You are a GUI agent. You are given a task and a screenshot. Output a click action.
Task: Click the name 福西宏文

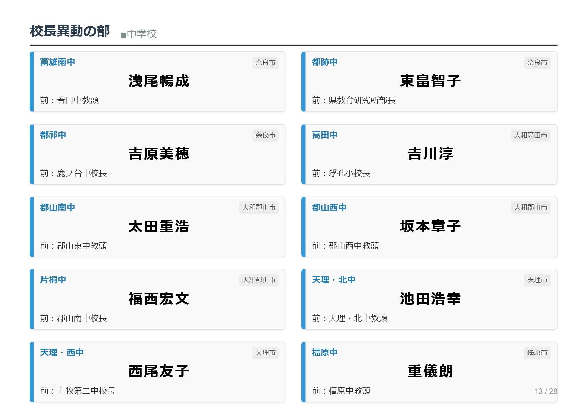click(159, 299)
